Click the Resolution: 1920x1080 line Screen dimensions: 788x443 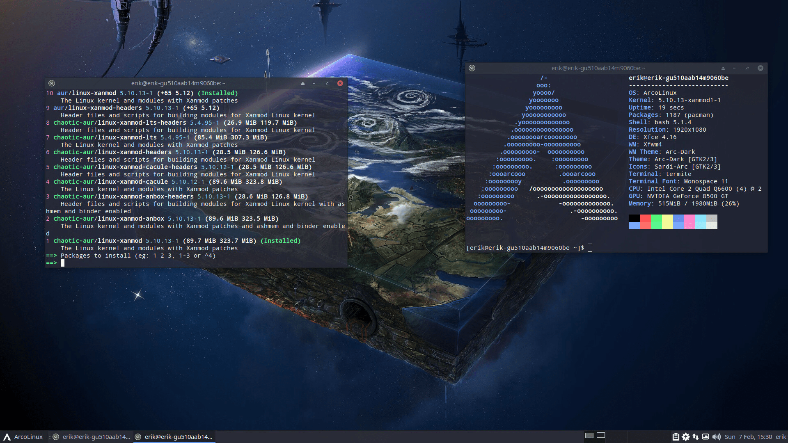click(x=667, y=130)
